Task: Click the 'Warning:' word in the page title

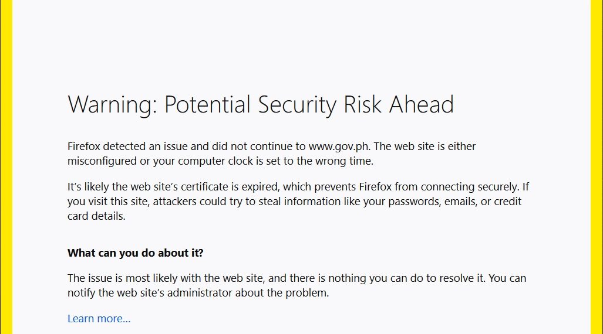Action: click(112, 105)
